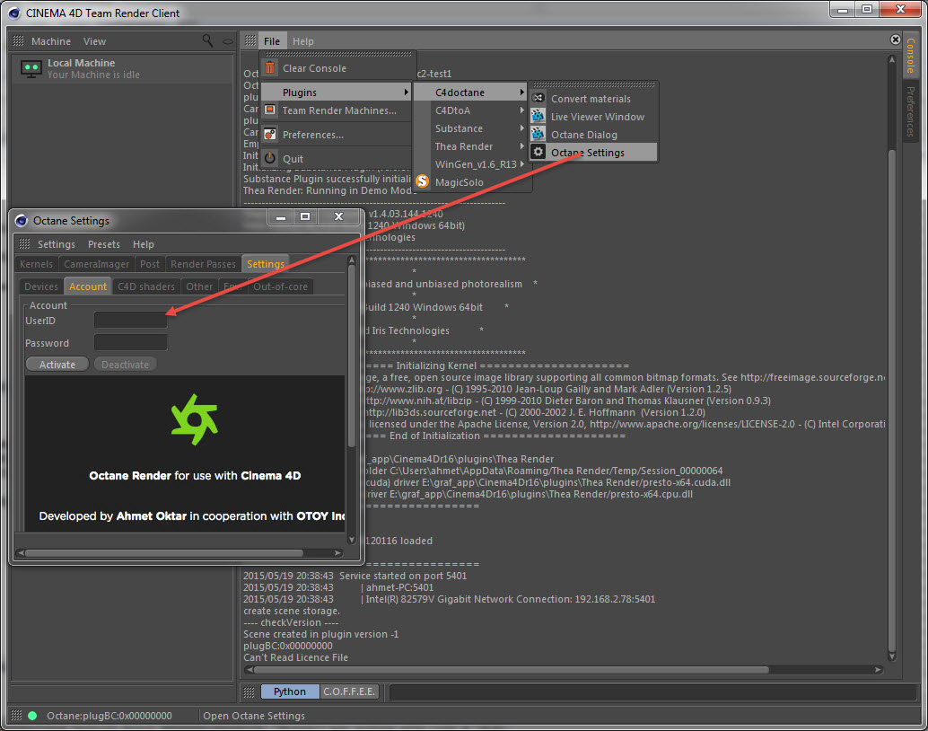Click the Quit power icon

tap(270, 158)
